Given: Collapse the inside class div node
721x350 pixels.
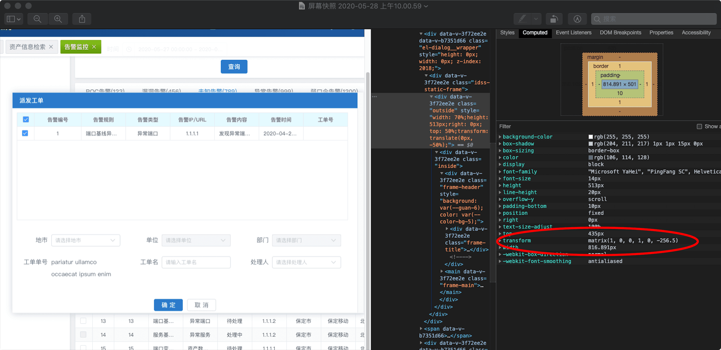Looking at the screenshot, I should point(436,152).
